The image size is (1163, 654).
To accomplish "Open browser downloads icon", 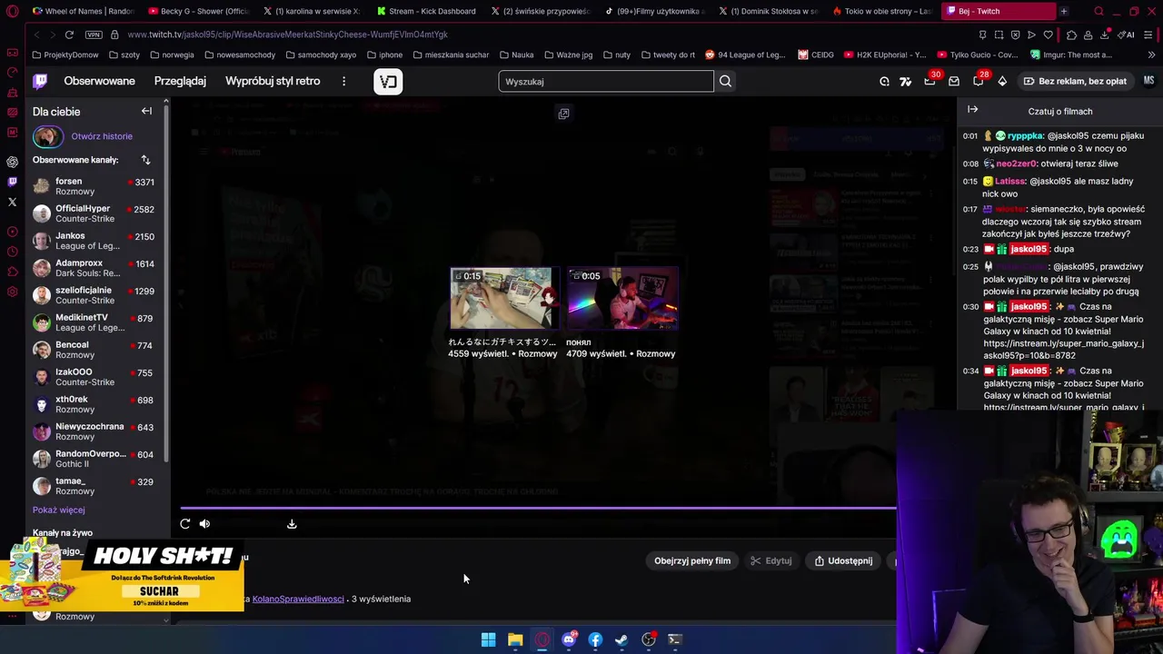I will (x=1106, y=35).
